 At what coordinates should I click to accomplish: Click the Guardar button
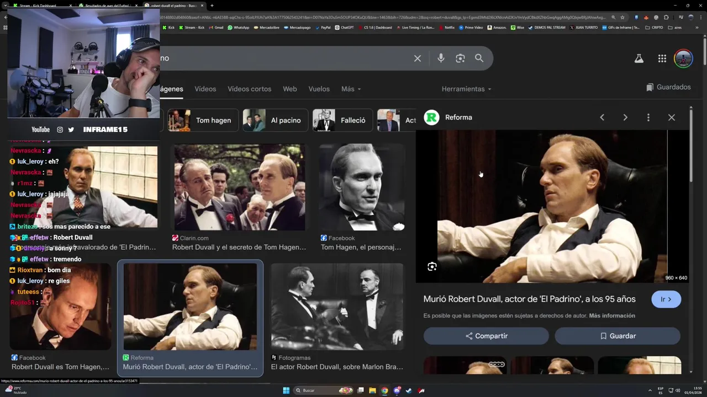click(618, 336)
